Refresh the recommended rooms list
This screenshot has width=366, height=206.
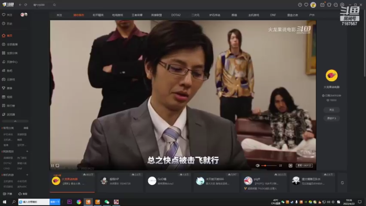point(342,183)
